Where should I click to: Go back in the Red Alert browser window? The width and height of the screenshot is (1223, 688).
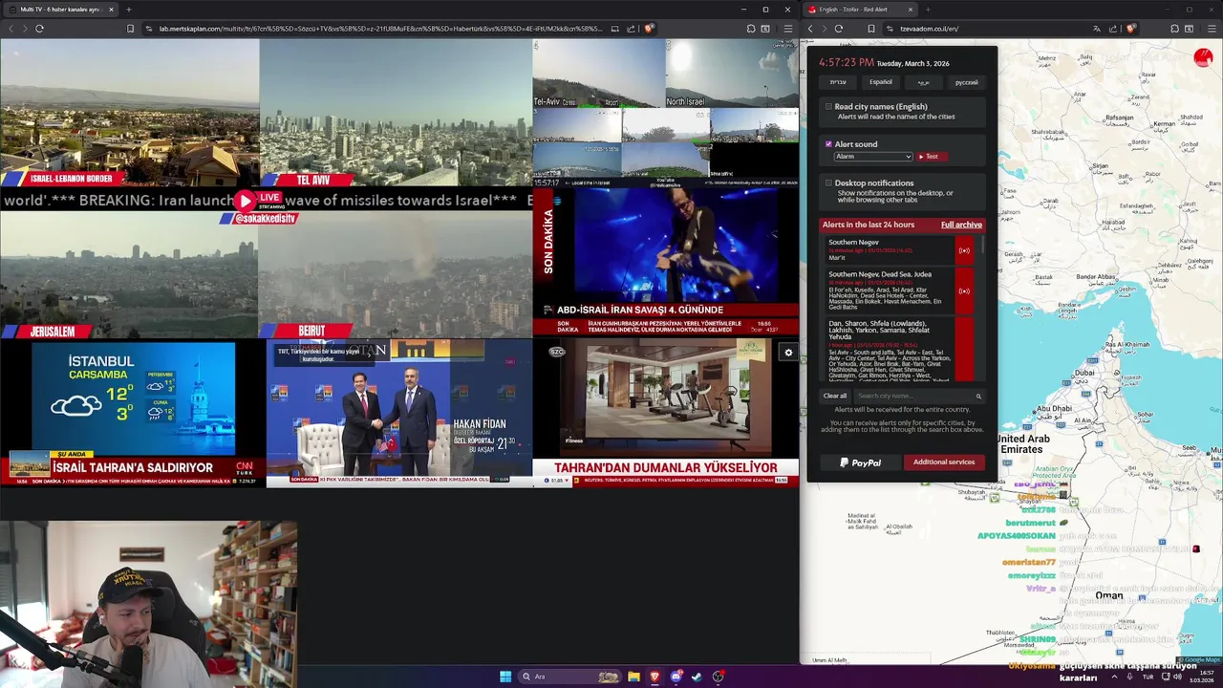point(810,29)
